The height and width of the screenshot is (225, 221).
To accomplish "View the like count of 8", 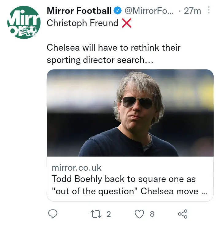I will pos(152,214).
